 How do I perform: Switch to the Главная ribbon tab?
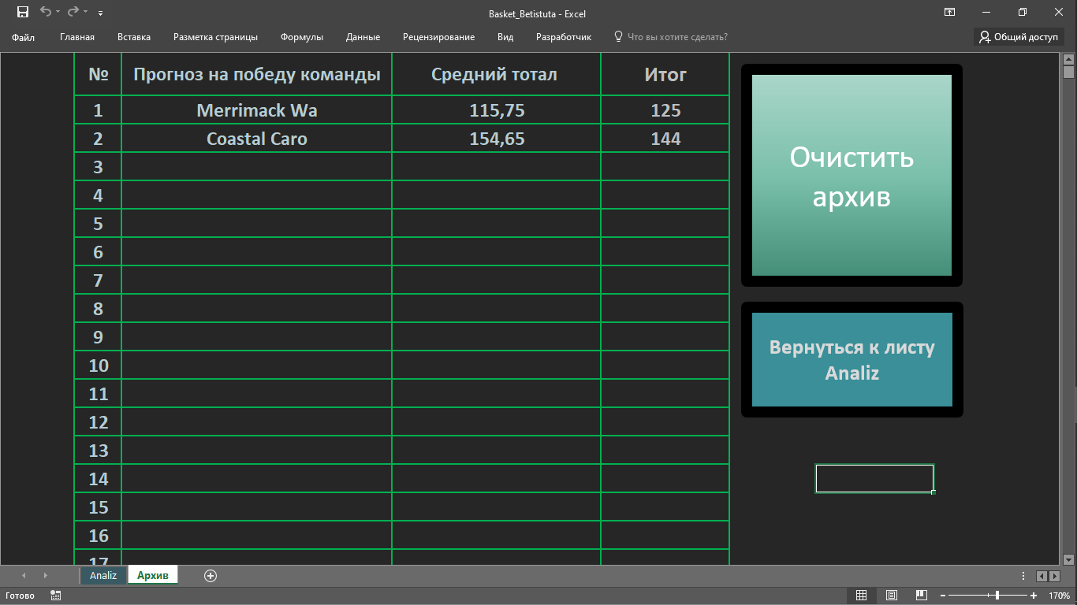click(77, 37)
